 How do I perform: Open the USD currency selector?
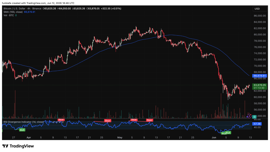[x=260, y=9]
